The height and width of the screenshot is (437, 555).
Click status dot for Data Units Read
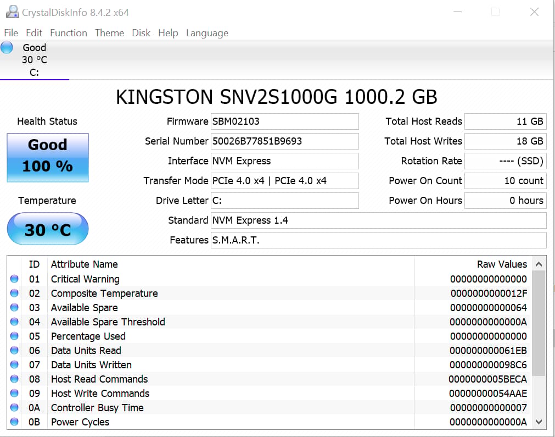coord(14,350)
